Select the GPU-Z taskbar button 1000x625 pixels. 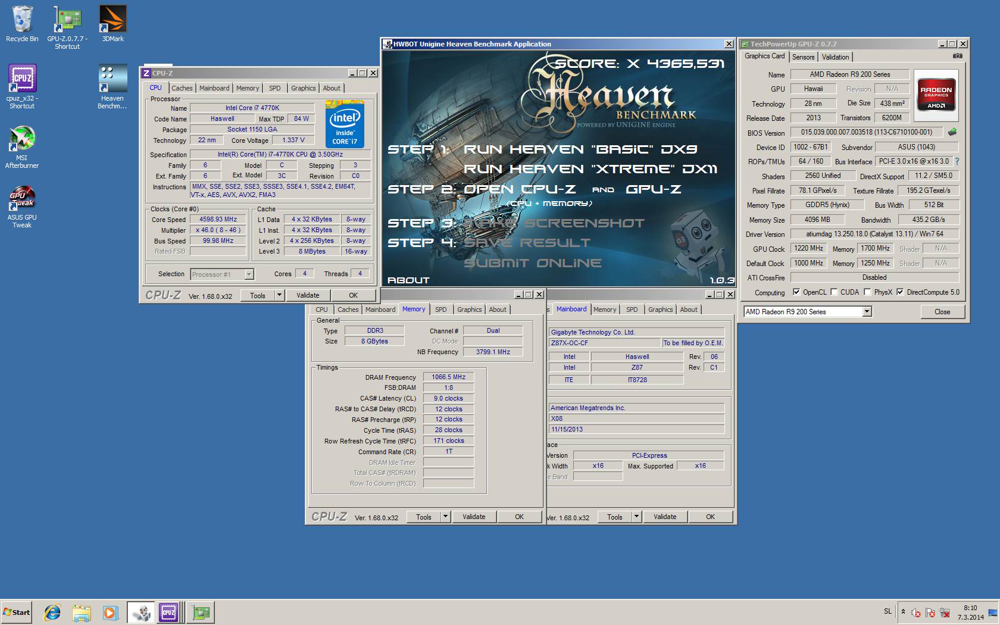201,612
